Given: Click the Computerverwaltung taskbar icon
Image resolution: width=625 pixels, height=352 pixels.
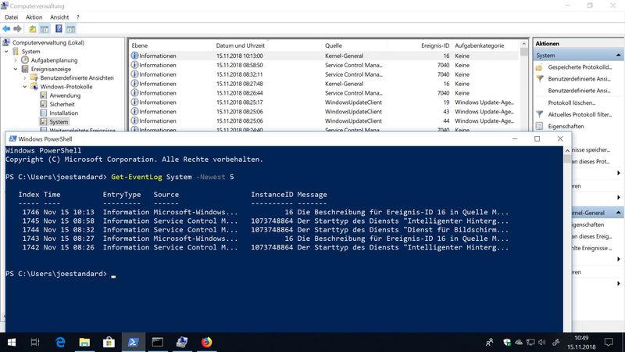Looking at the screenshot, I should click(x=182, y=343).
